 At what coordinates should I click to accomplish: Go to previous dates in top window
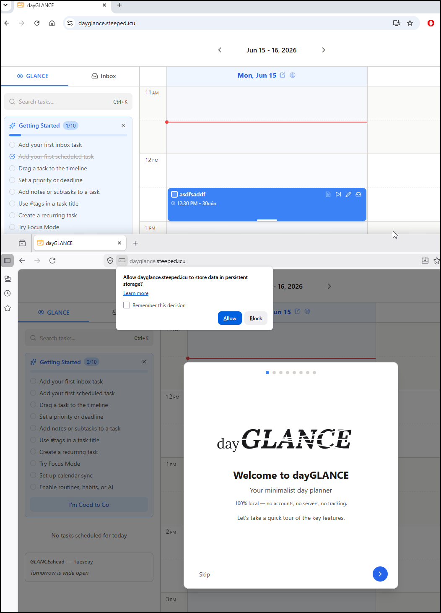tap(220, 50)
